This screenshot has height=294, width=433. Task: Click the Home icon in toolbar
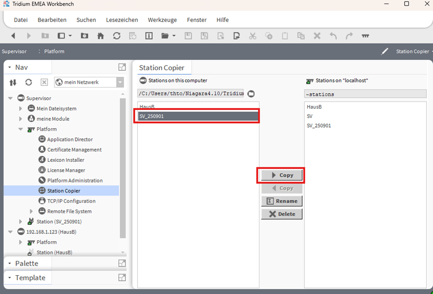tap(101, 36)
